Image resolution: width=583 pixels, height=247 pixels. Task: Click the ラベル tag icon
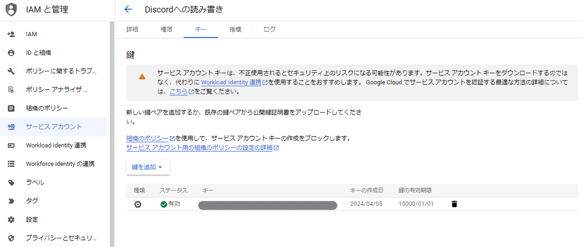[11, 182]
